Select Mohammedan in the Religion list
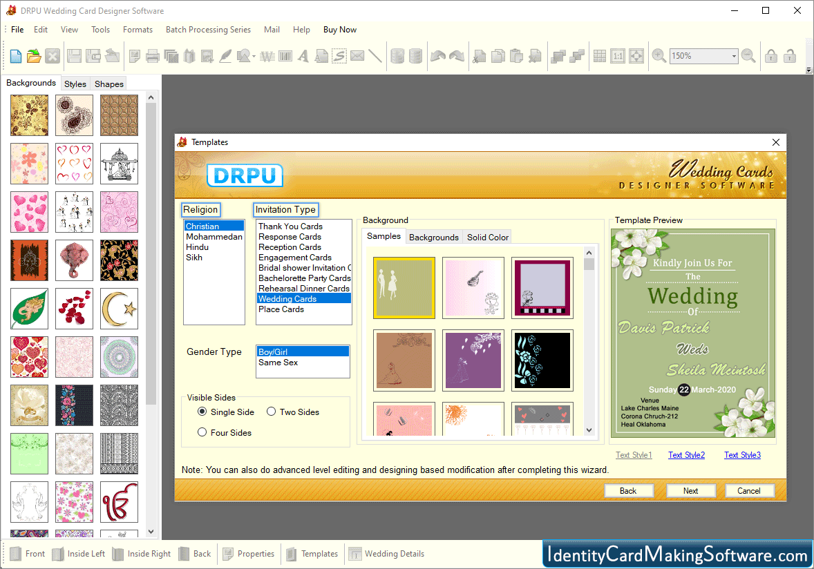Screen dimensions: 814x569 coord(214,237)
